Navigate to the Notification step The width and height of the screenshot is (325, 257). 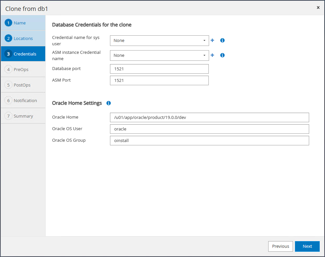coord(23,100)
